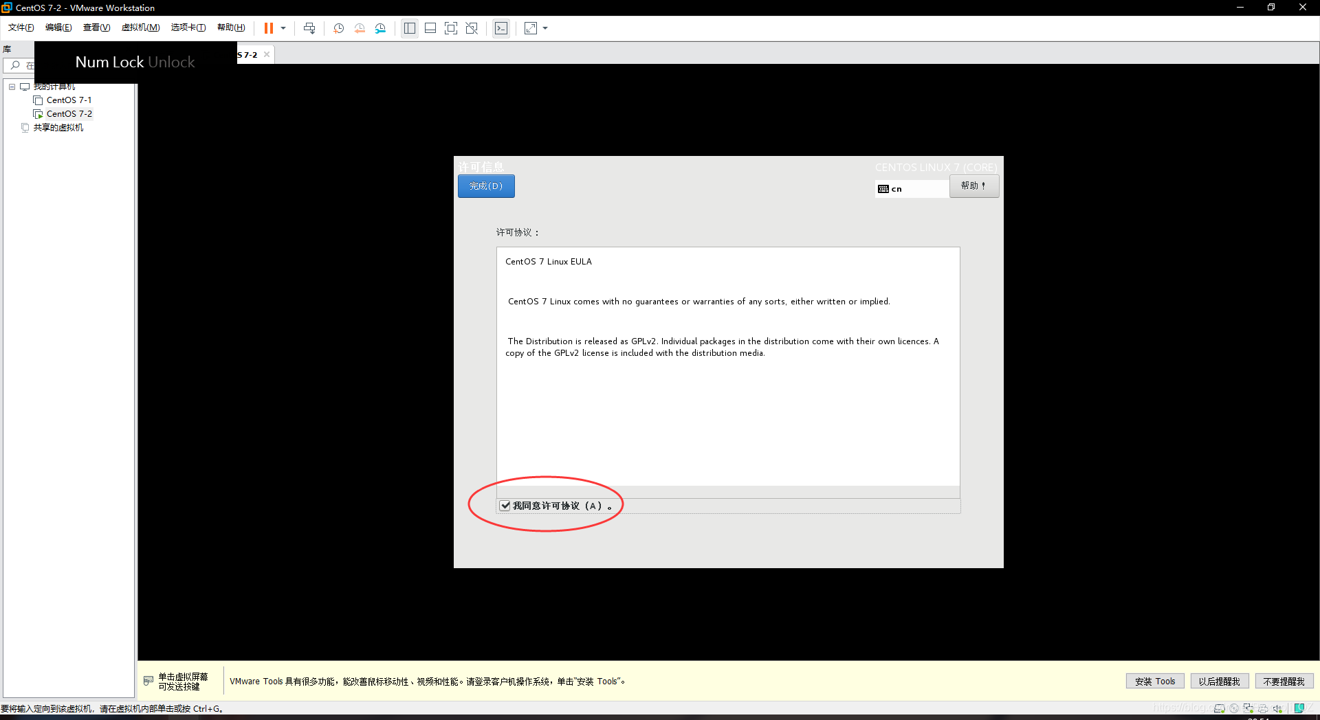Toggle the 我同意许可协议 (A) checkbox
Screen dimensions: 1320x720
click(505, 506)
